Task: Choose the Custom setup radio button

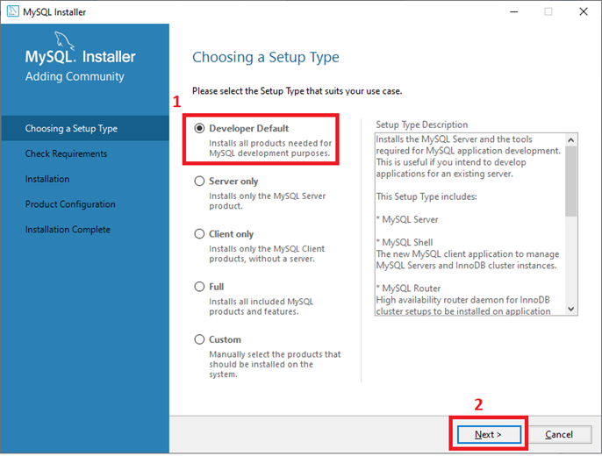Action: [199, 339]
